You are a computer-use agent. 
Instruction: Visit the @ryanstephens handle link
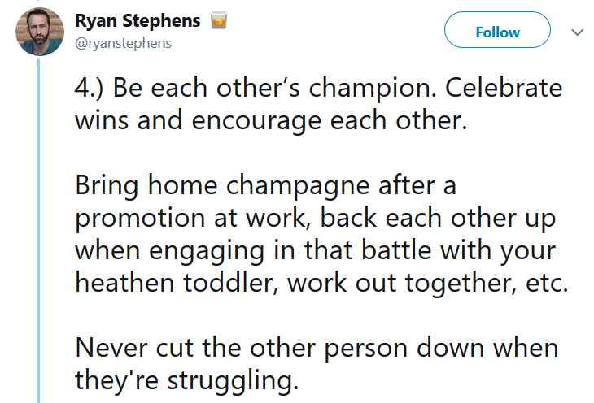click(x=123, y=44)
